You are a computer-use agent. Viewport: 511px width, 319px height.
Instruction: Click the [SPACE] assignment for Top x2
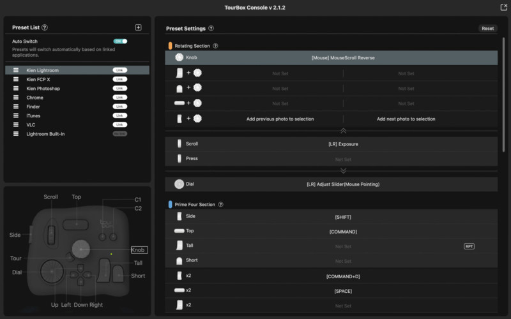[x=343, y=291]
